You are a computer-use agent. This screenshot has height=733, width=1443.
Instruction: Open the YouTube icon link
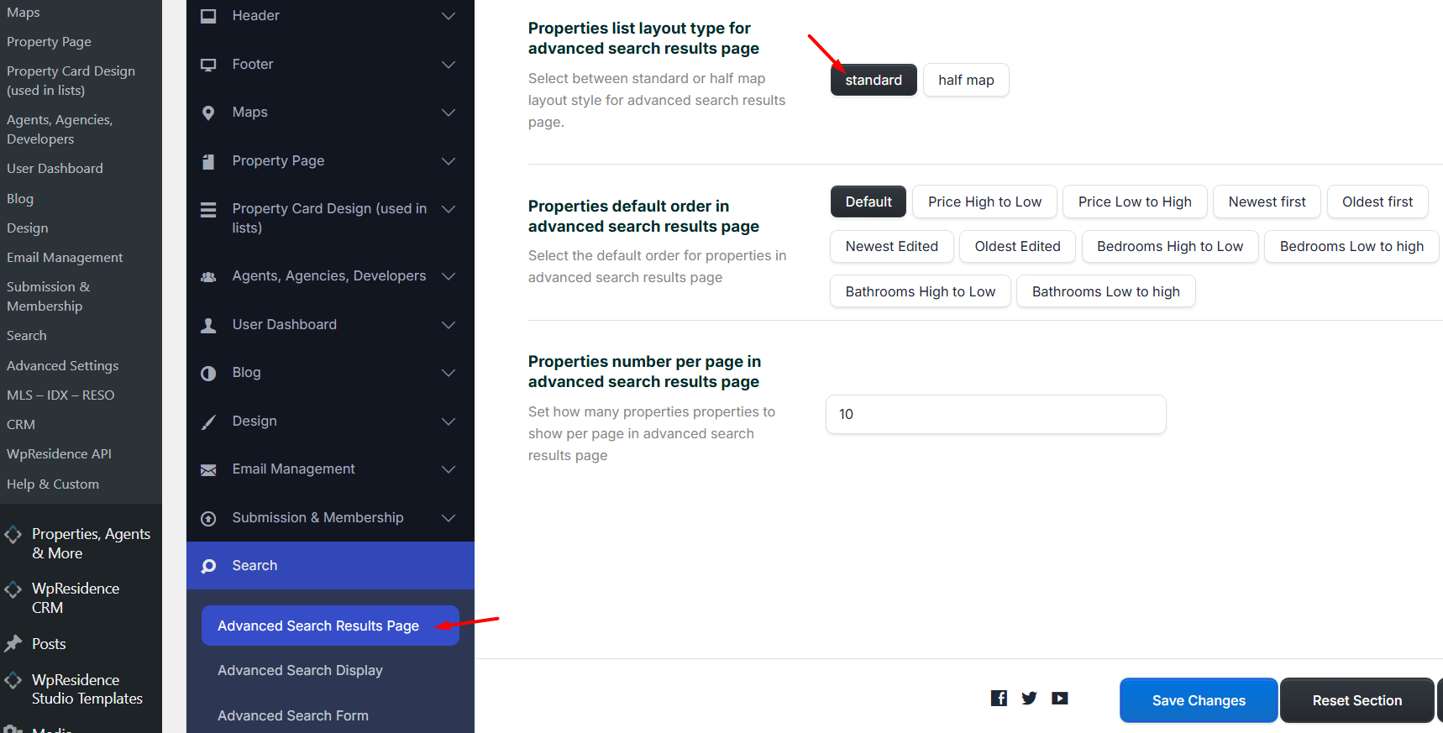point(1060,698)
